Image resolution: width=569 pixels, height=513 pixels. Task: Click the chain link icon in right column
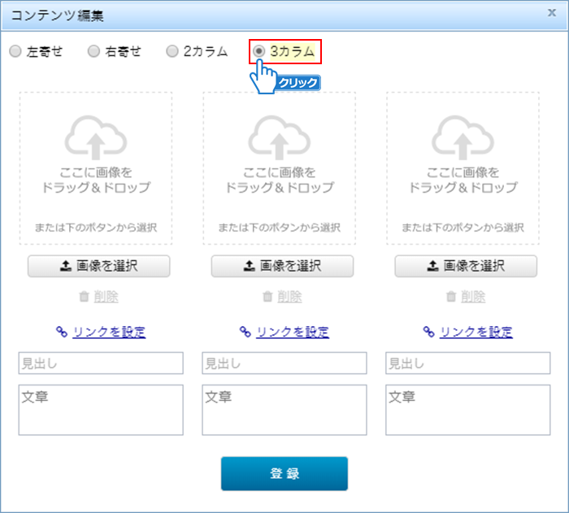(428, 332)
